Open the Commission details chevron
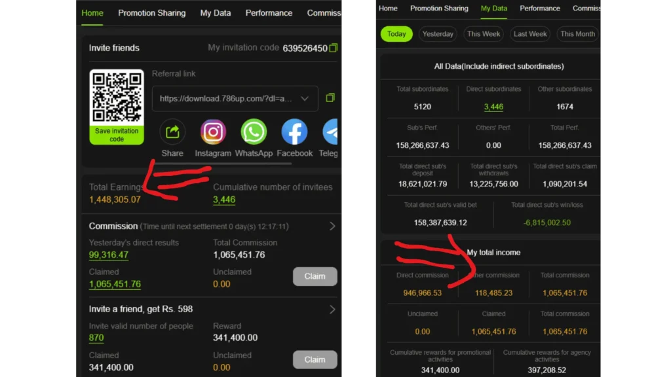Image resolution: width=671 pixels, height=377 pixels. pyautogui.click(x=332, y=226)
